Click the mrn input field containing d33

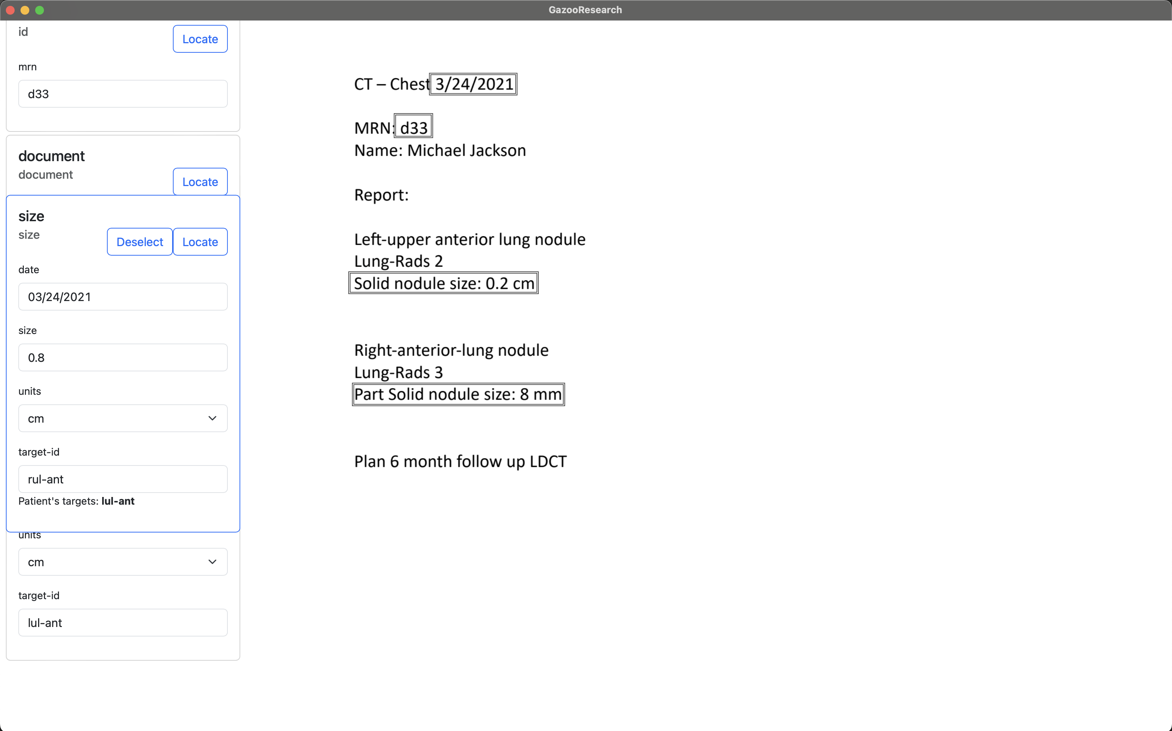pos(123,94)
